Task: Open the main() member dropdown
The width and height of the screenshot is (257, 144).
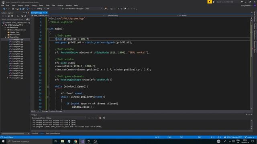Action: coord(215,16)
